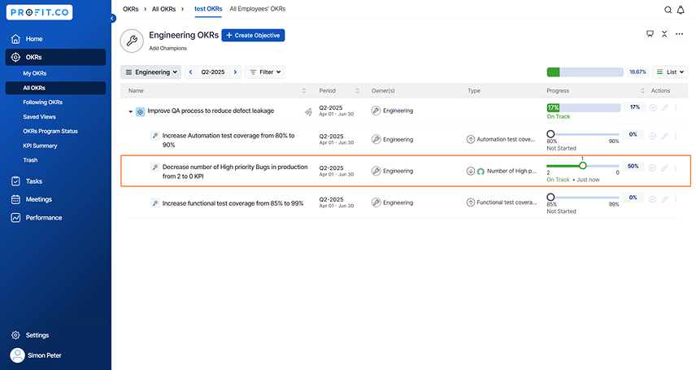Image resolution: width=696 pixels, height=370 pixels.
Task: Click the Automation test coverage slider handle
Action: [x=550, y=133]
